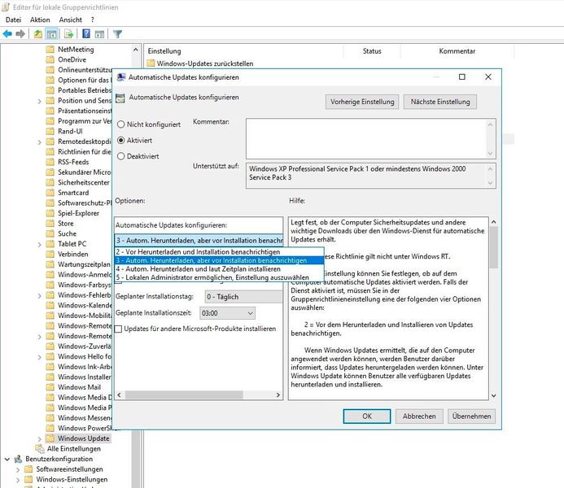This screenshot has height=488, width=564.
Task: Expand the Remotedesktopdienste tree node
Action: click(x=40, y=142)
